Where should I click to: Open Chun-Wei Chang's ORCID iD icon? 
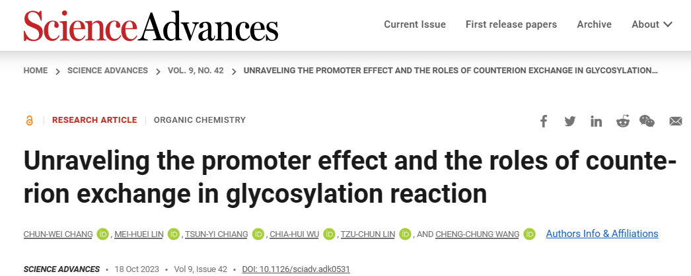tap(102, 234)
